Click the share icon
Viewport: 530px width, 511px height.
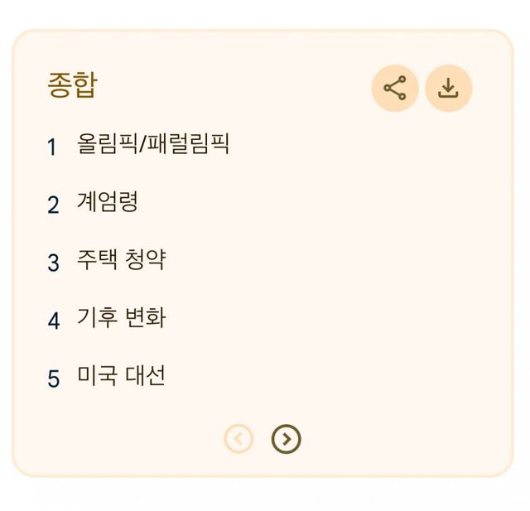[395, 88]
